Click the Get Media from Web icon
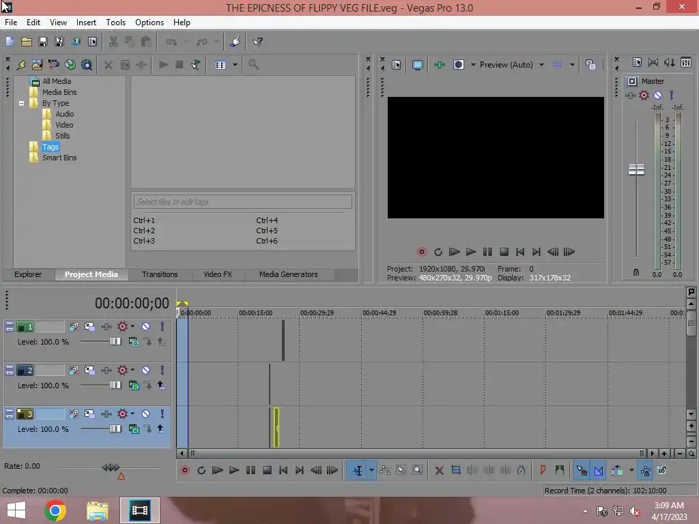This screenshot has width=699, height=524. 87,65
